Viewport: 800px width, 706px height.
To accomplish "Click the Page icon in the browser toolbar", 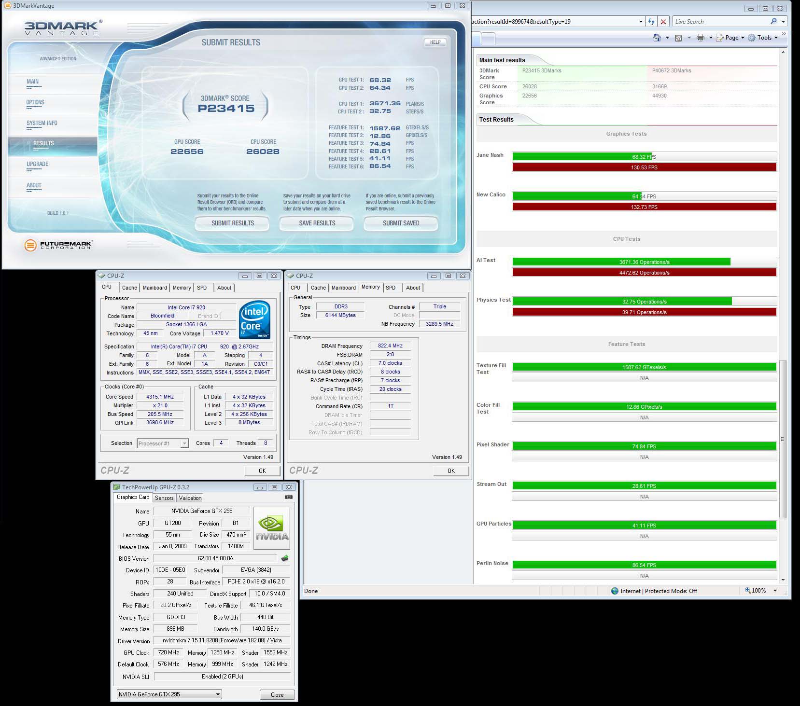I will tap(720, 38).
